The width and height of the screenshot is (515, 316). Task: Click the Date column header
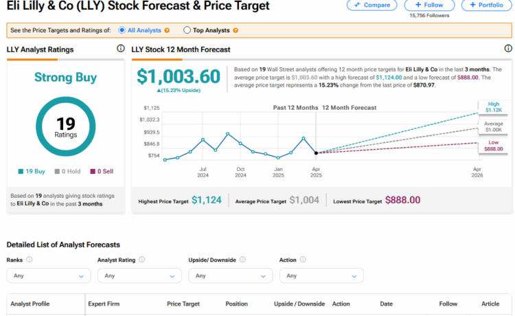pyautogui.click(x=386, y=304)
